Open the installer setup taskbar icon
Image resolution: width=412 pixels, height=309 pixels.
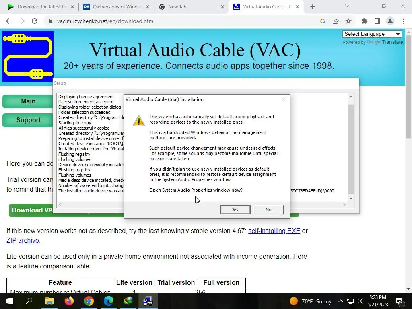(148, 301)
